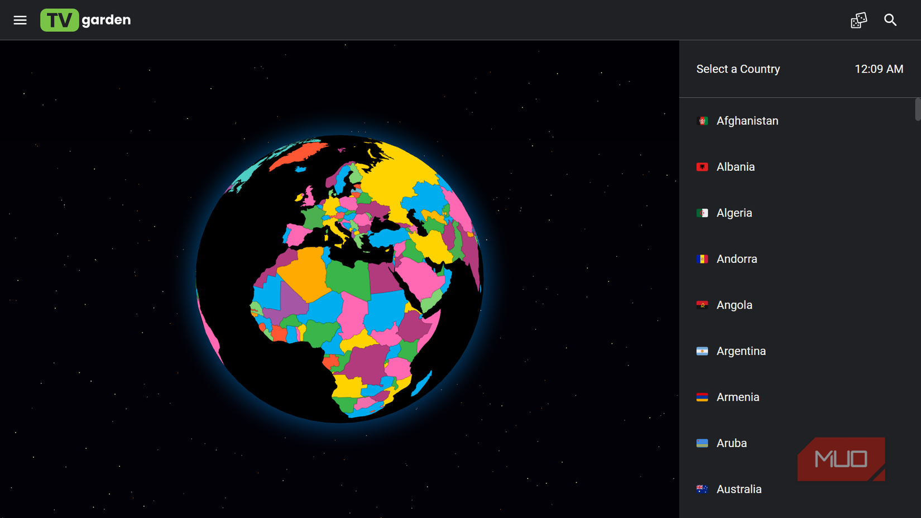Click the Armenia flag icon
Viewport: 921px width, 518px height.
tap(703, 397)
